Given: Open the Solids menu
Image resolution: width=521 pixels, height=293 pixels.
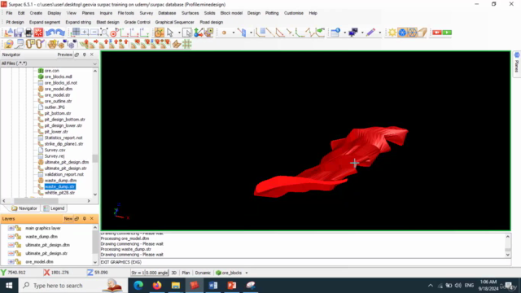Looking at the screenshot, I should coord(209,13).
